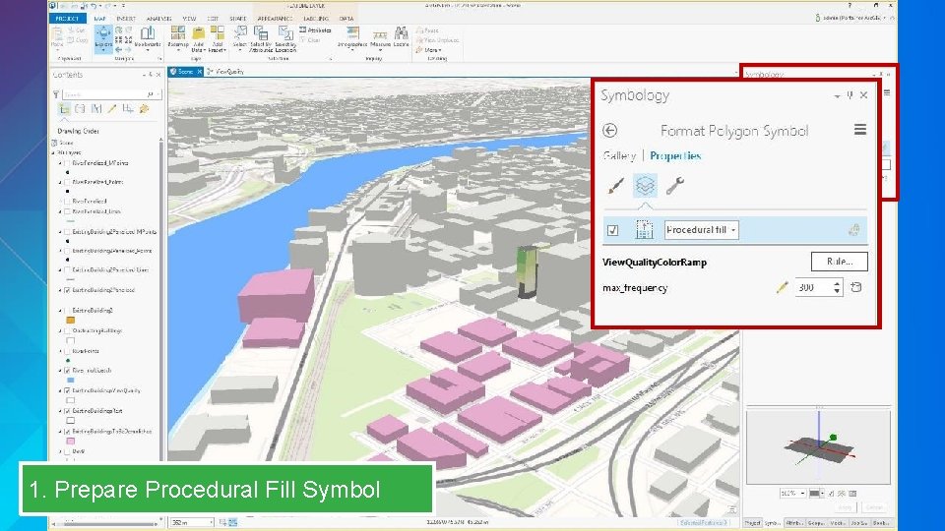
Task: Show Contents list by editing pencil icon
Action: pyautogui.click(x=112, y=109)
